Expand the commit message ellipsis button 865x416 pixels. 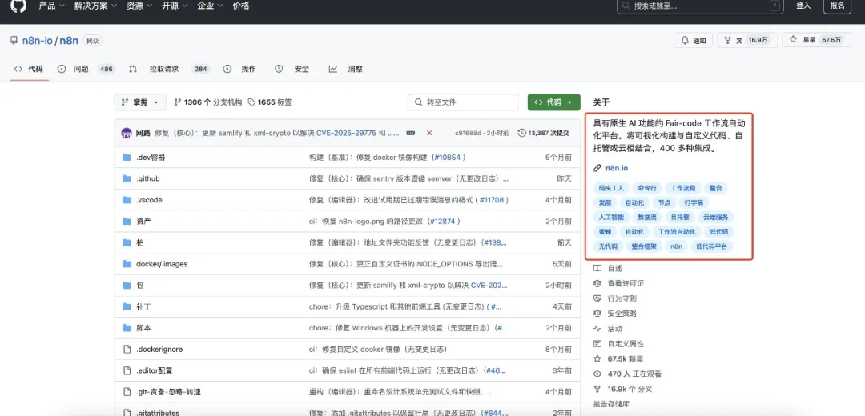point(410,133)
